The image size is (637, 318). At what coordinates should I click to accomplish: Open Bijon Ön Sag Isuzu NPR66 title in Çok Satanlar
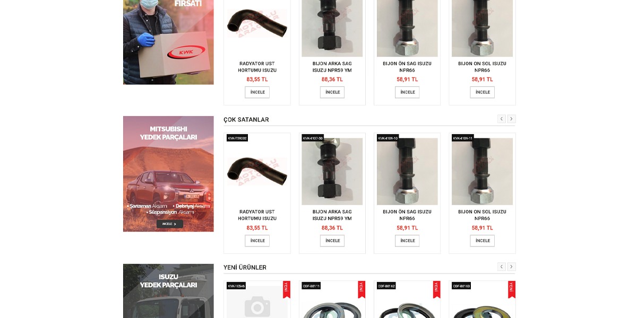click(x=407, y=215)
